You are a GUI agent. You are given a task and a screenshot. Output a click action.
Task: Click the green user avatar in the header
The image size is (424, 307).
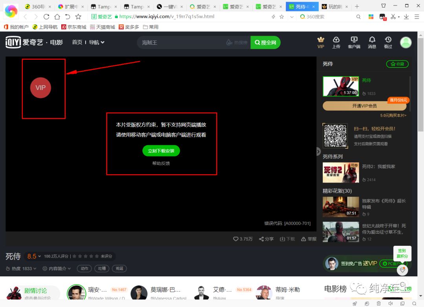(406, 42)
